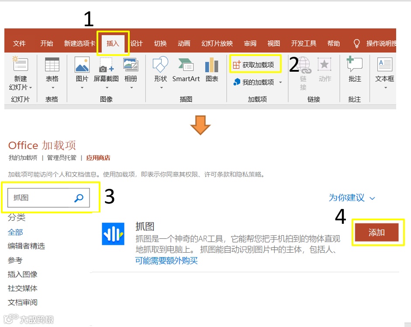Open the File (文件) tab

(x=19, y=43)
